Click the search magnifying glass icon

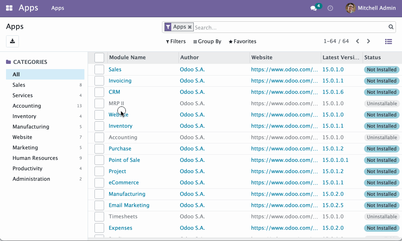point(391,27)
